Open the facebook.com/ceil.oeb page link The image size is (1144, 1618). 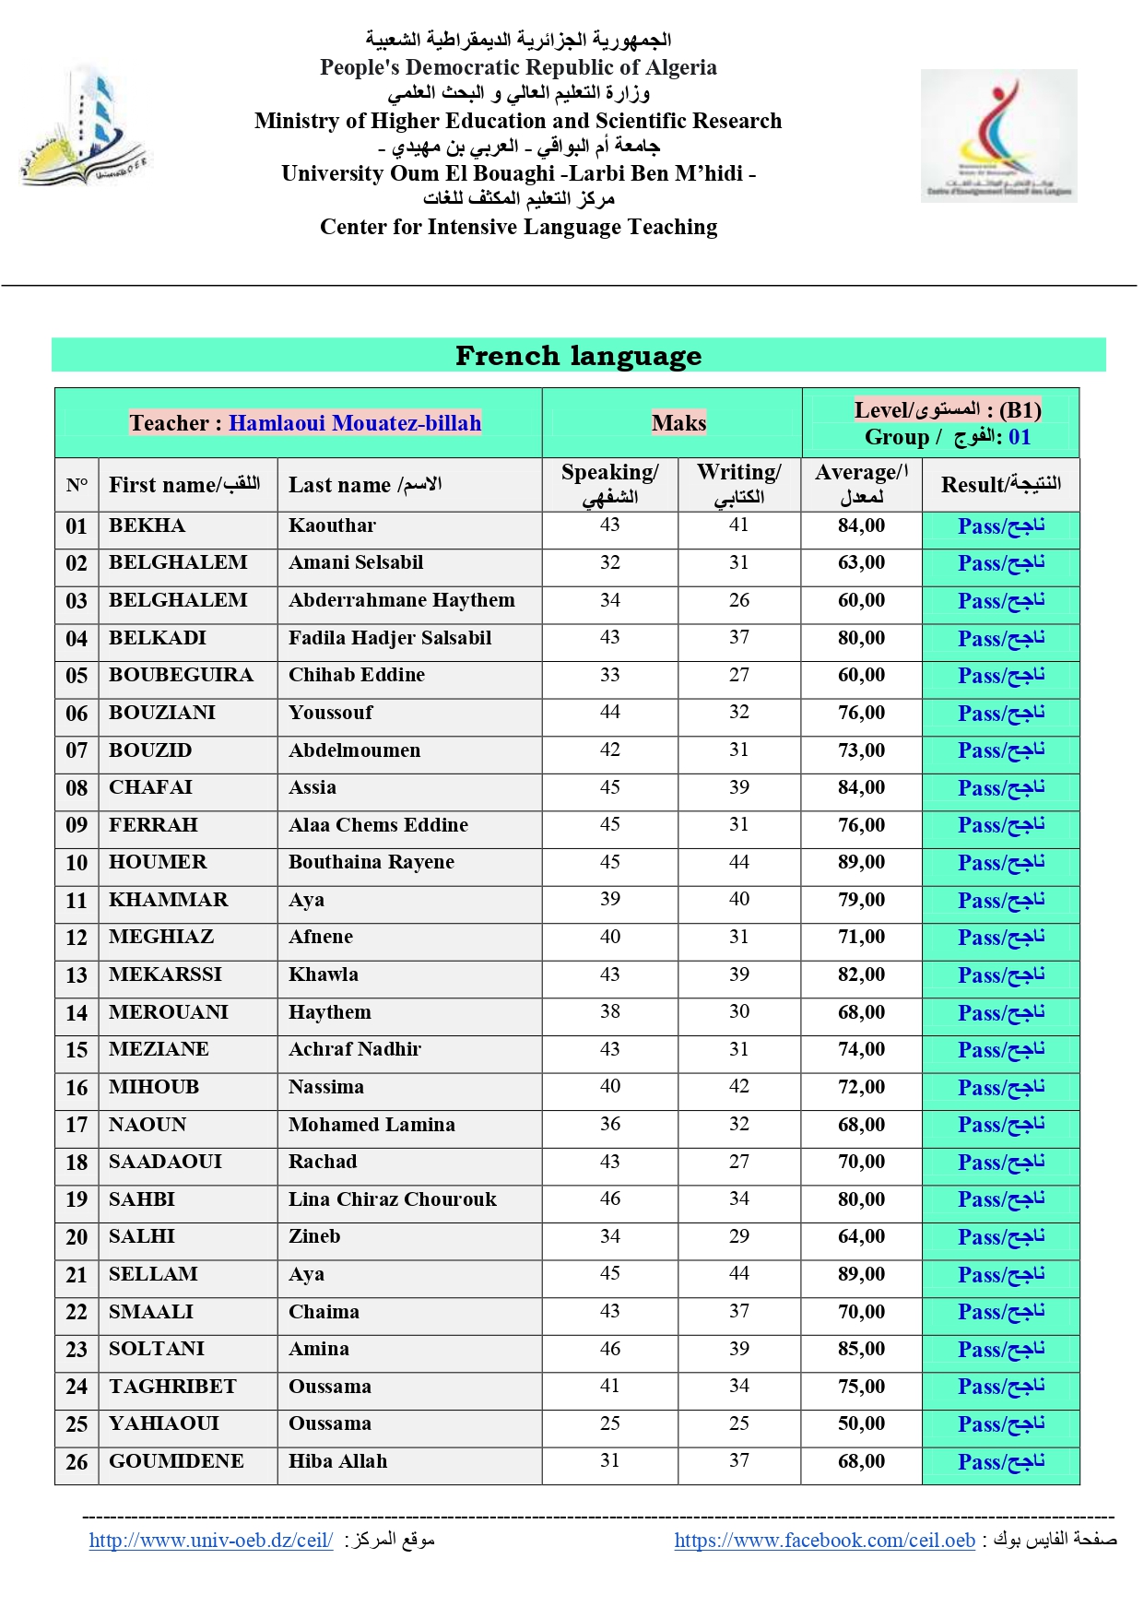(824, 1540)
